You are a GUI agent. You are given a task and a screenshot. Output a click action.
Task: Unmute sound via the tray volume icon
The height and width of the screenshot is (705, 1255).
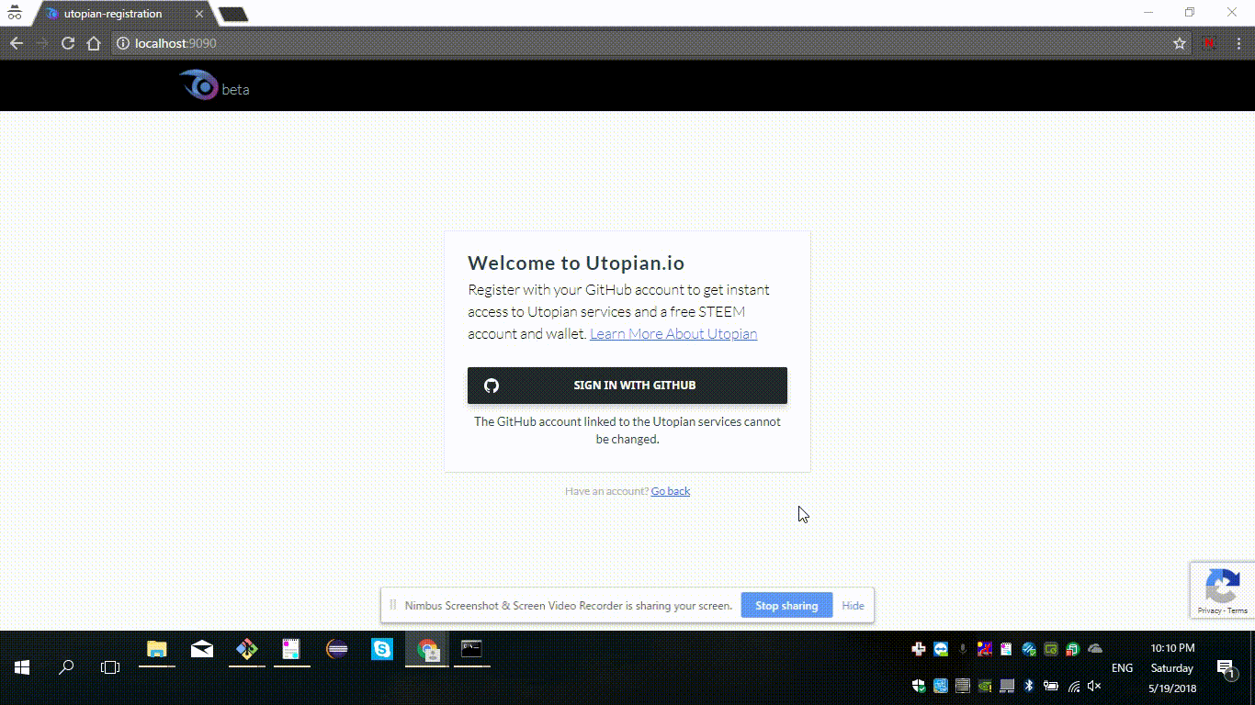[x=1094, y=686]
